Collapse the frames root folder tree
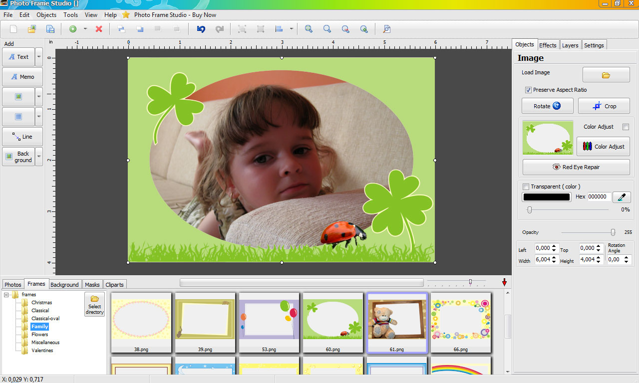This screenshot has width=639, height=383. point(6,295)
